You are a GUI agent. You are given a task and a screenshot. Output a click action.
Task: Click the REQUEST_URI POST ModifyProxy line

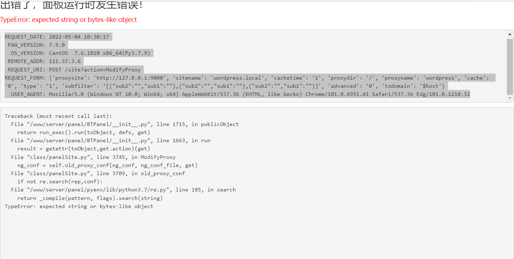point(74,70)
